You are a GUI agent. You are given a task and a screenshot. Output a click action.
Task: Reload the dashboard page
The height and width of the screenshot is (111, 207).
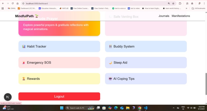click(x=13, y=3)
